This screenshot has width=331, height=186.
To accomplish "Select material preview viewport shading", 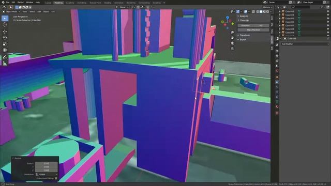I will click(264, 11).
